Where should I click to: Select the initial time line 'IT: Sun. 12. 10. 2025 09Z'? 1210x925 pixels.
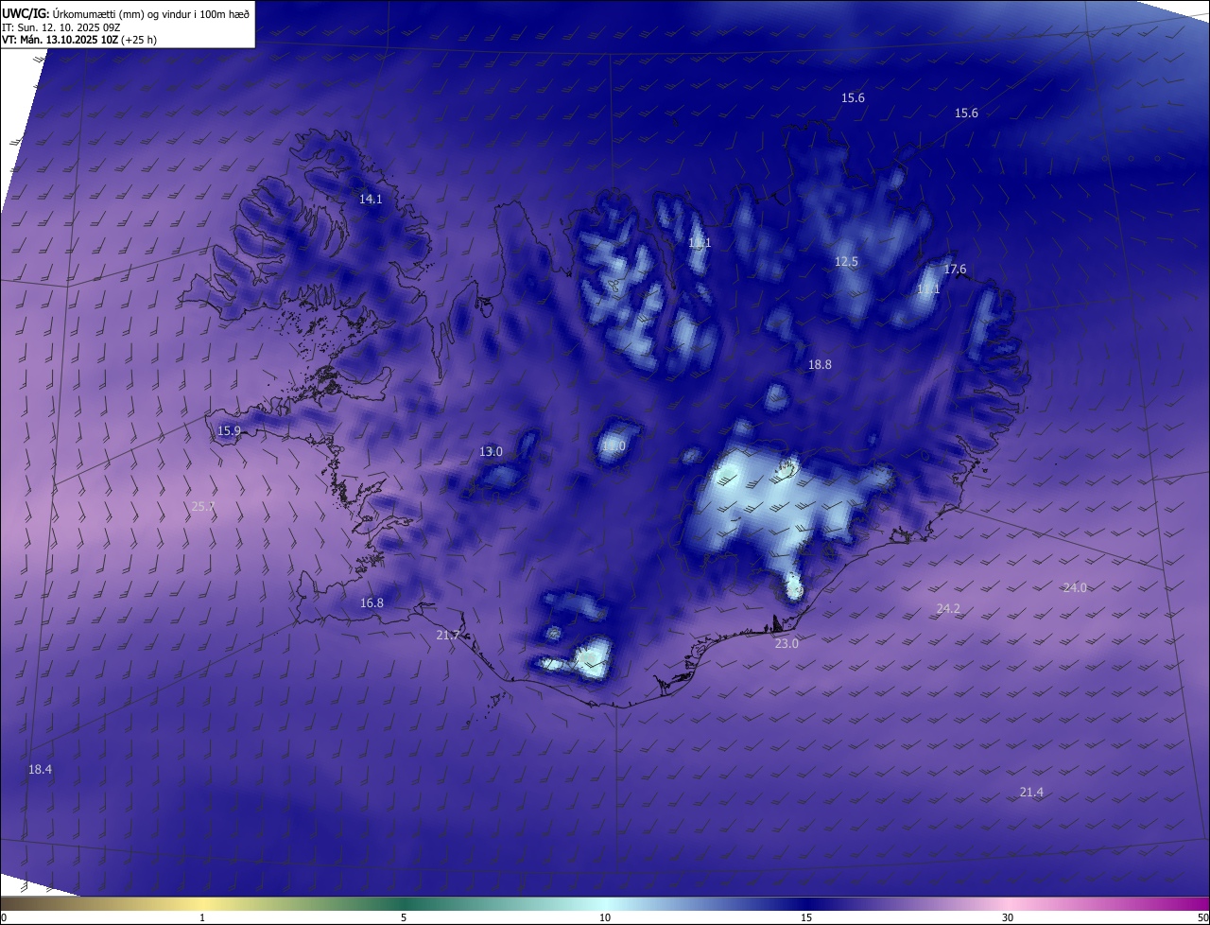tap(62, 26)
